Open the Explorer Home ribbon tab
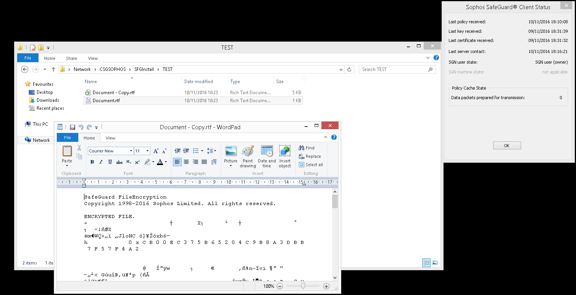The image size is (576, 295). (x=50, y=58)
